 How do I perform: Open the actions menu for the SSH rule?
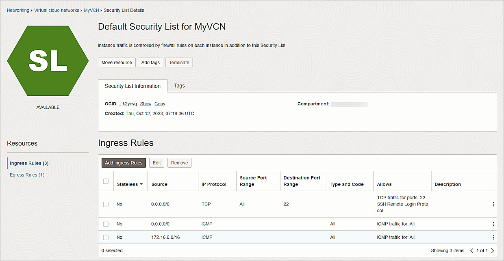point(493,204)
